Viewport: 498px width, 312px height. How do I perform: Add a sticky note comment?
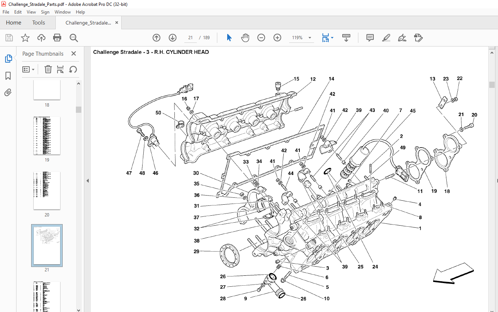pos(370,38)
